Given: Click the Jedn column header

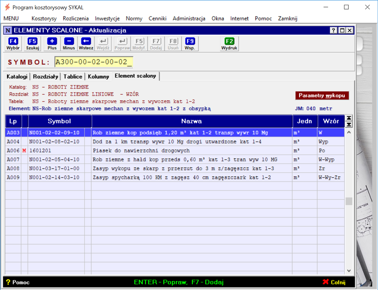Looking at the screenshot, I should point(305,121).
